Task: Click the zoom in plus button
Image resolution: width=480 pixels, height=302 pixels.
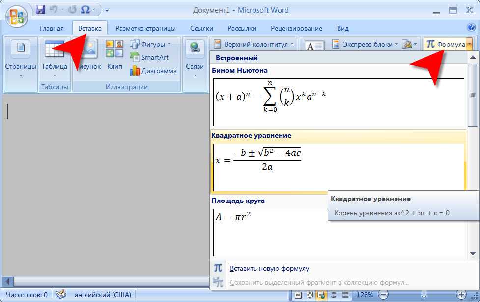Action: click(x=461, y=295)
